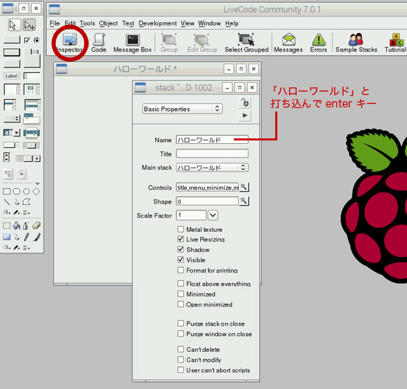Toggle Select Grouped in toolbar
407x389 pixels.
[x=246, y=43]
